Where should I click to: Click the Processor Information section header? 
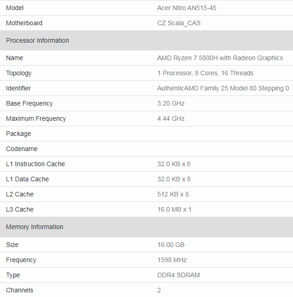pos(37,40)
